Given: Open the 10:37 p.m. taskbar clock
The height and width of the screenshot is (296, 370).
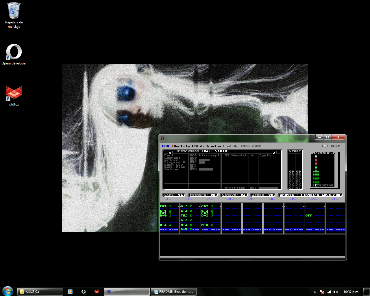Looking at the screenshot, I should [351, 292].
